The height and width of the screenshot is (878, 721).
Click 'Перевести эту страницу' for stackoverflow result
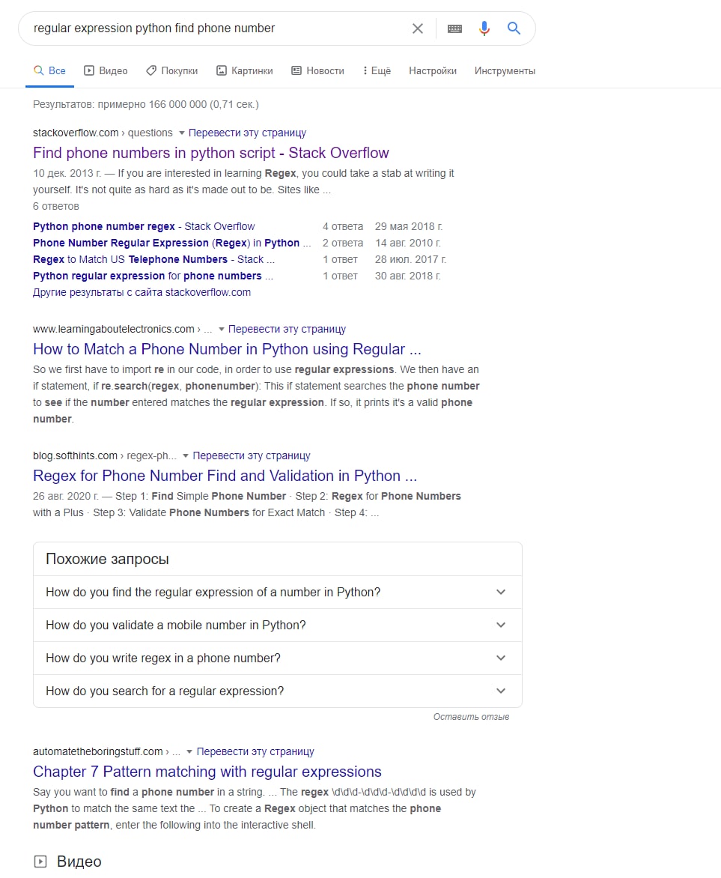pos(247,133)
